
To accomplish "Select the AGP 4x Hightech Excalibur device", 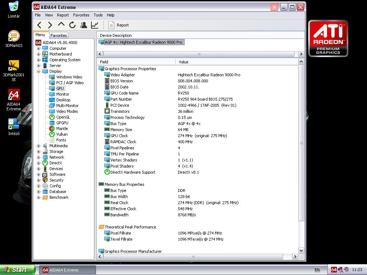I will pyautogui.click(x=143, y=42).
